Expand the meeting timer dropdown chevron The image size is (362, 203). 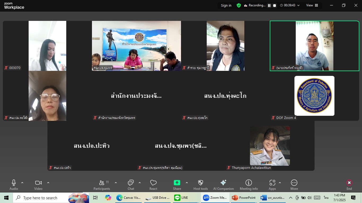tap(298, 5)
